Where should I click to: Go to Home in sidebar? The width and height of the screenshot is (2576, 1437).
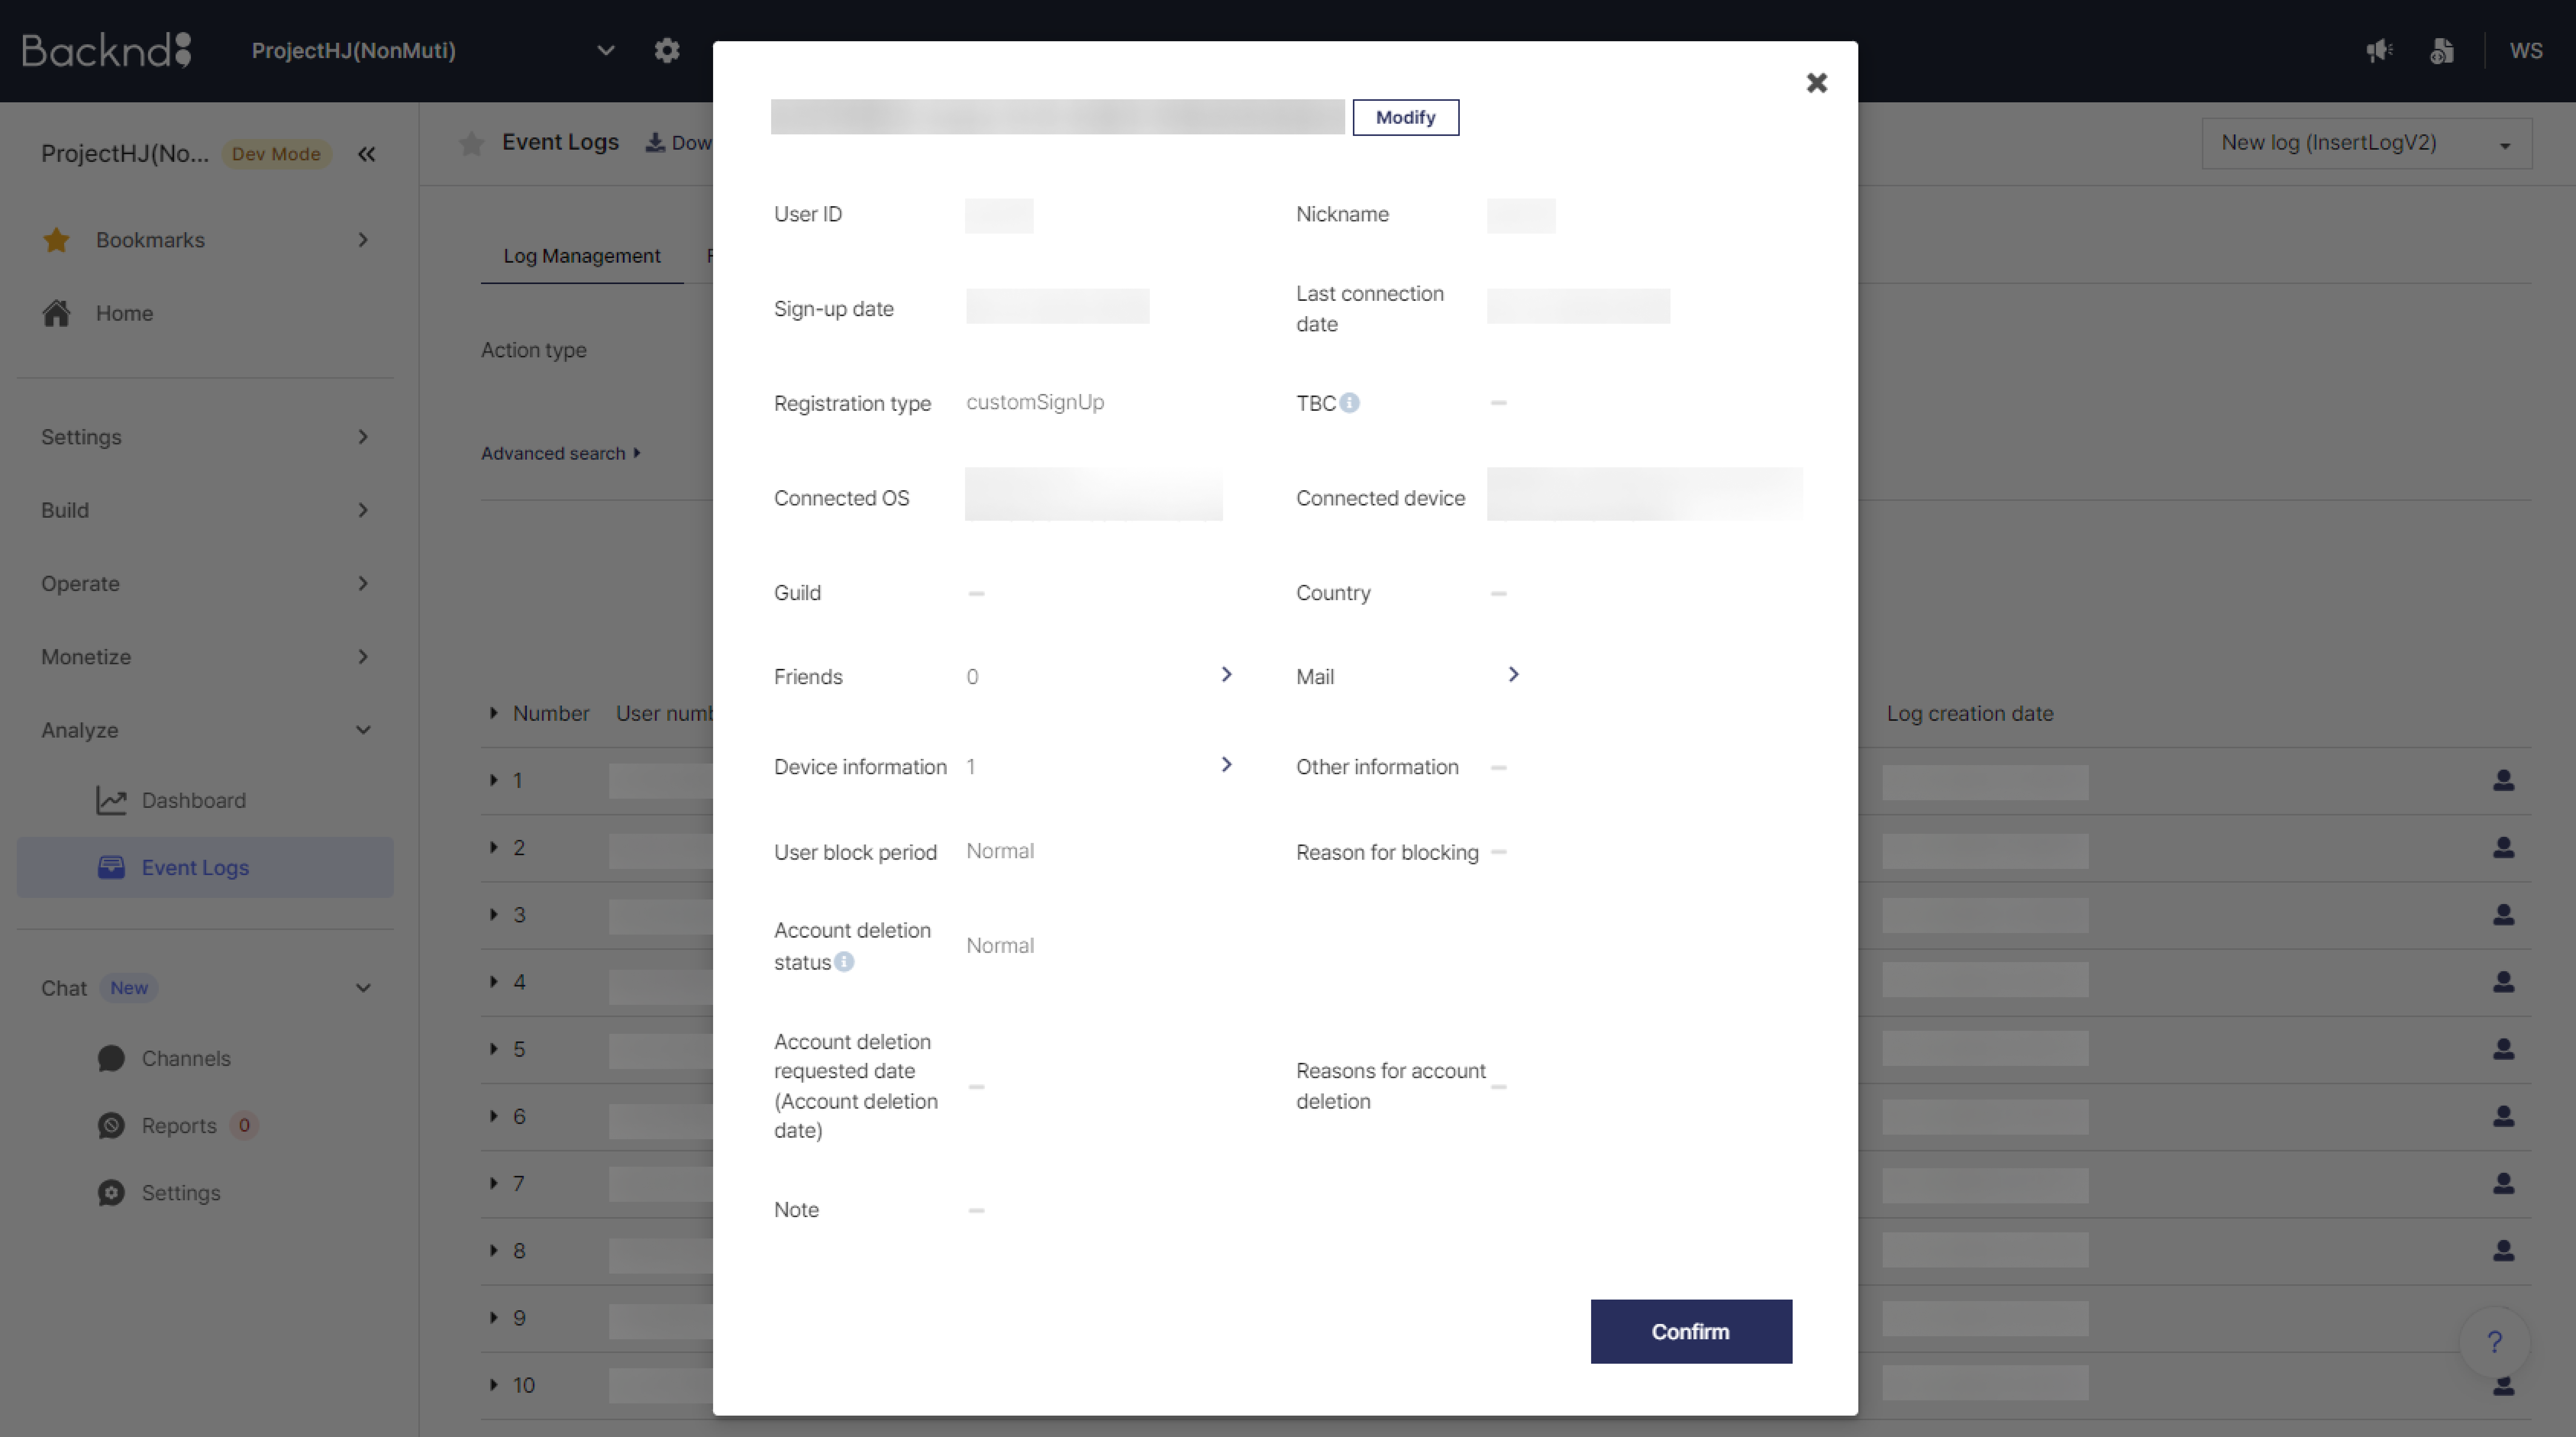click(x=124, y=313)
